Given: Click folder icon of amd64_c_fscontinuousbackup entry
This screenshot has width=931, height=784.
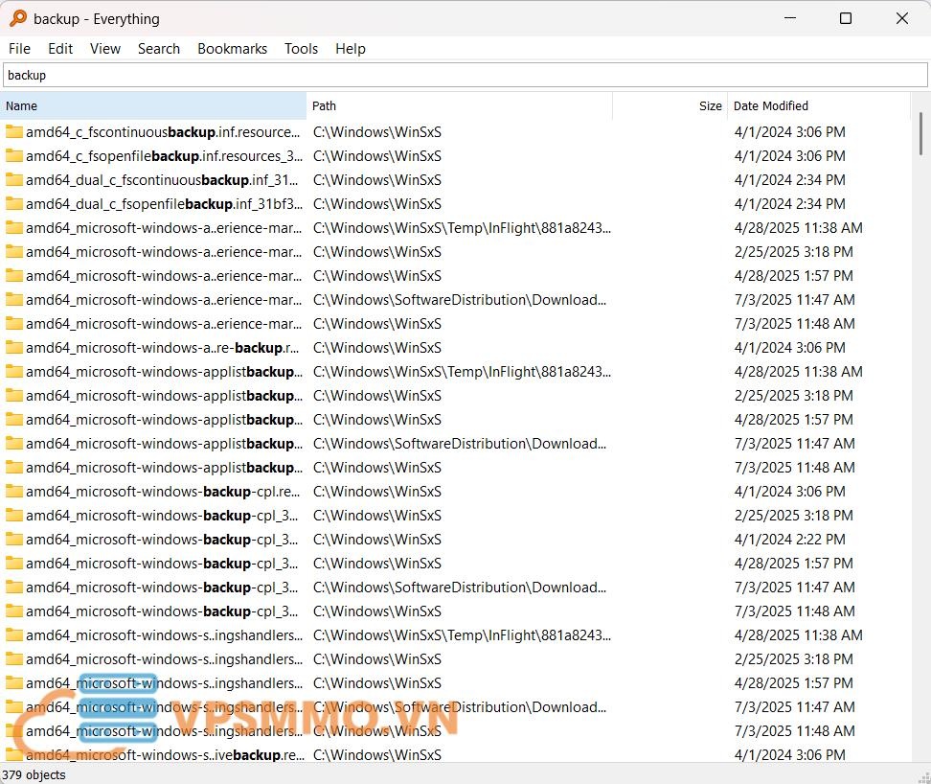Looking at the screenshot, I should (13, 131).
